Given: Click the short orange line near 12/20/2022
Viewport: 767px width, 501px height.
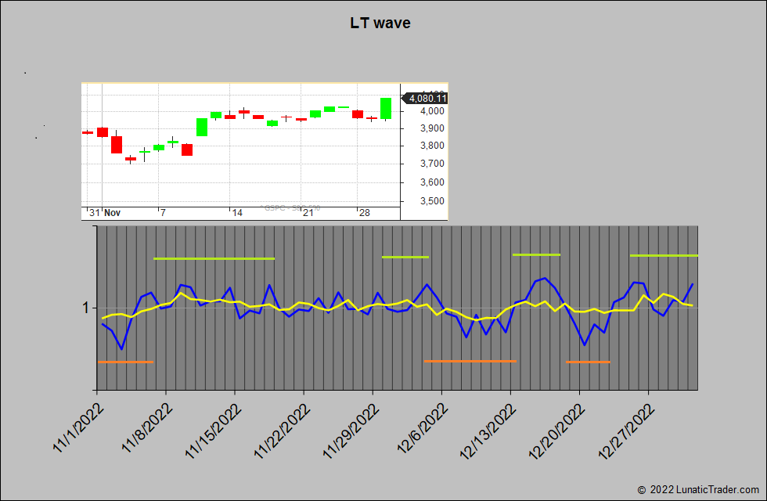Looking at the screenshot, I should tap(588, 362).
